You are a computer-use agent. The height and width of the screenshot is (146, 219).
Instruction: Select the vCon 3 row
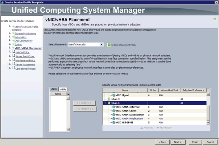coord(154,99)
